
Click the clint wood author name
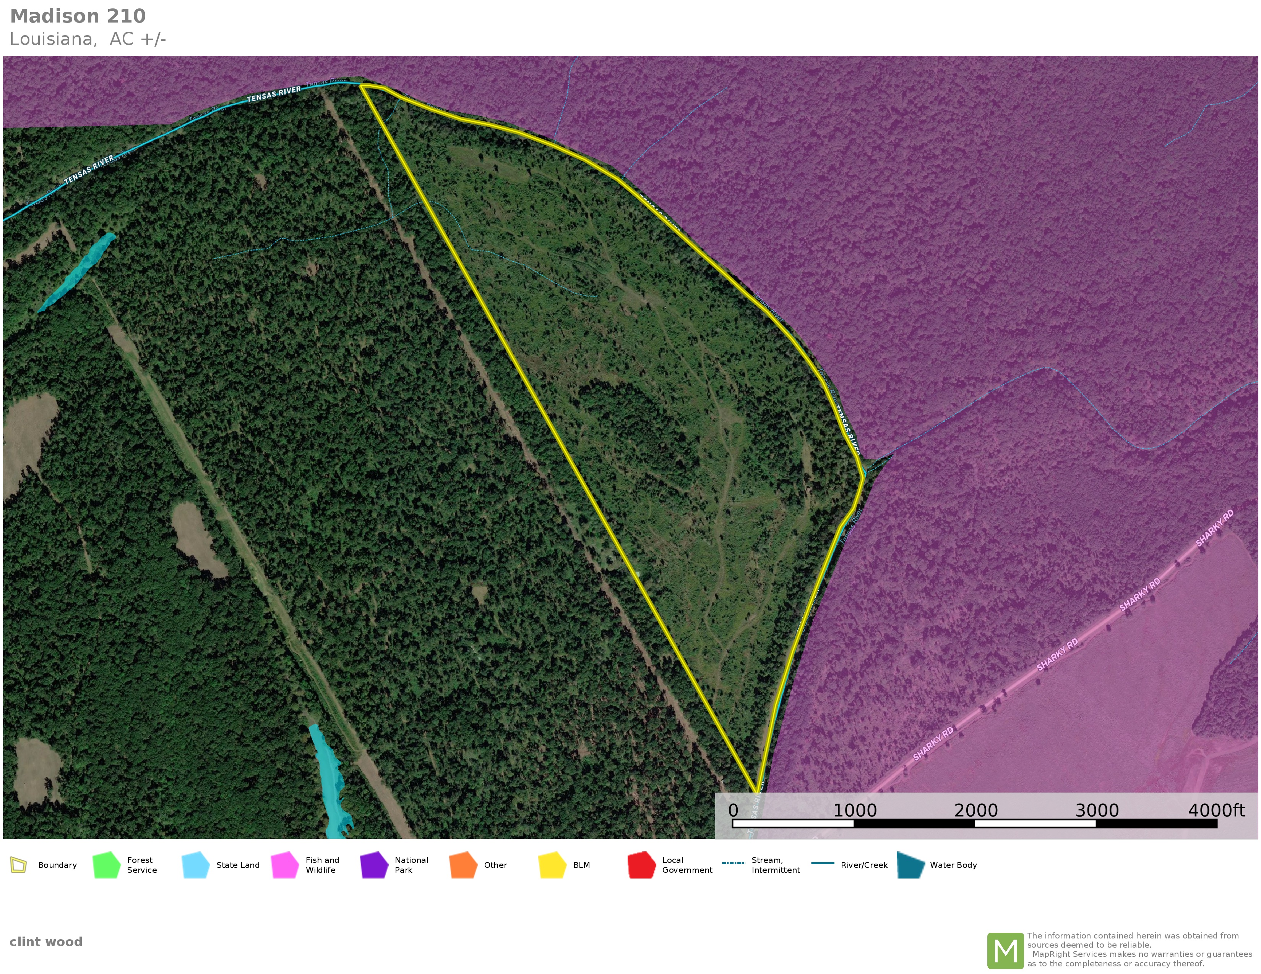(45, 942)
